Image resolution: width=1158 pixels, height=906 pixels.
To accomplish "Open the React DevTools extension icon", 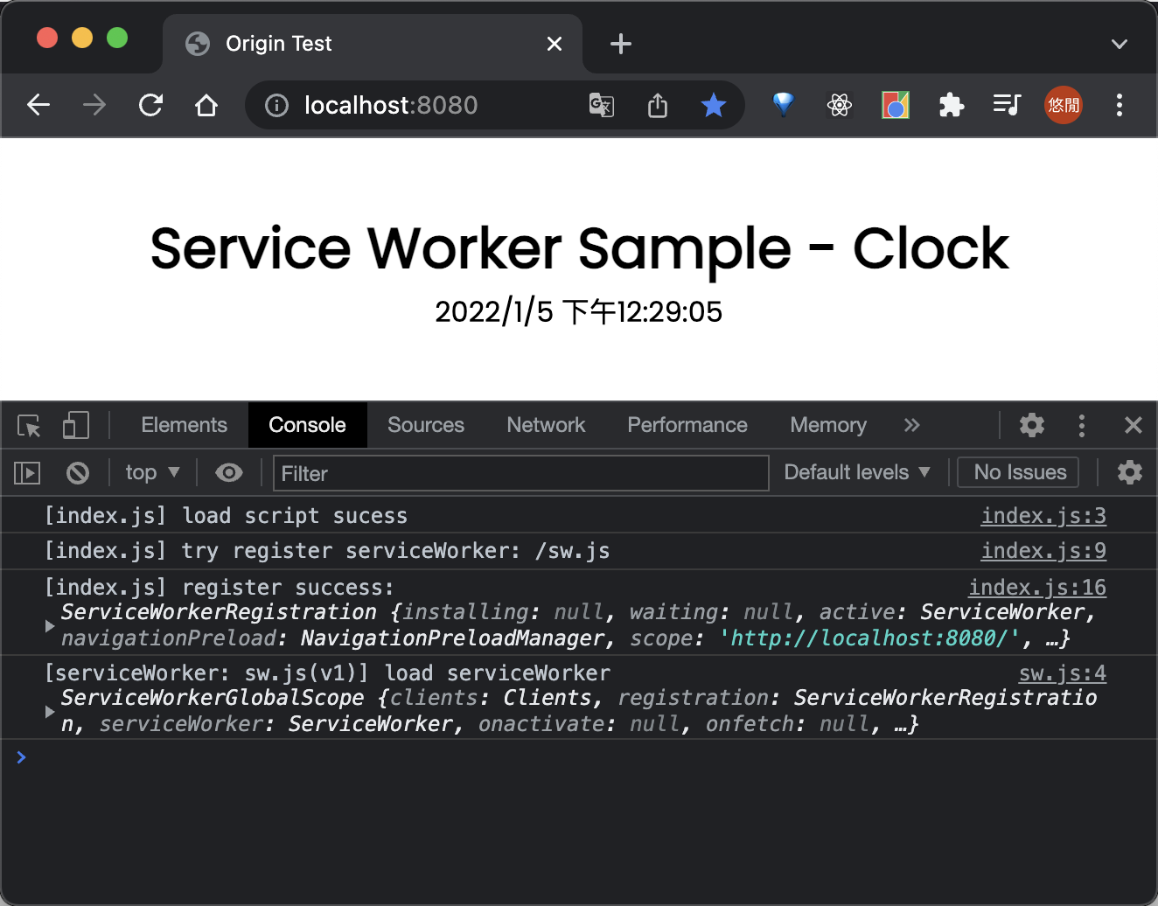I will 839,105.
